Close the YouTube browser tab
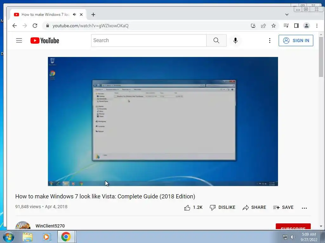The image size is (325, 243). tap(81, 15)
